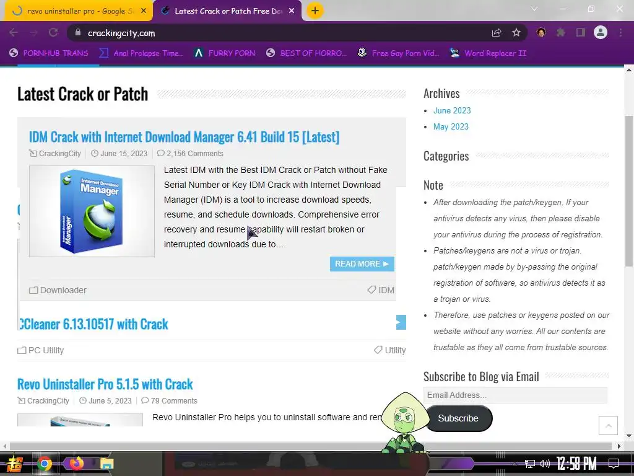Bookmark this page with the star icon

tap(516, 33)
